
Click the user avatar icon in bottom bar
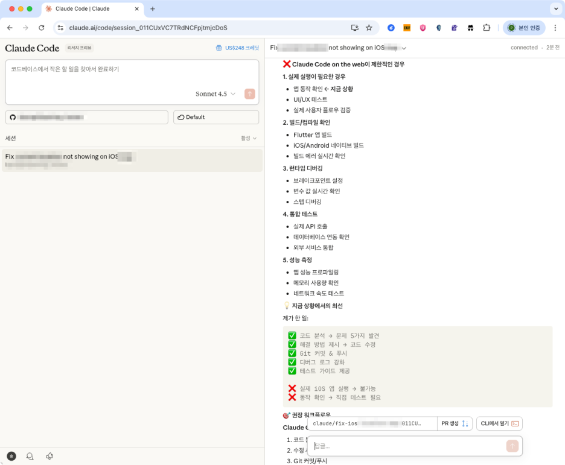[x=11, y=457]
